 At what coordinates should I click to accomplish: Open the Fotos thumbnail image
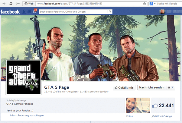point(138,106)
